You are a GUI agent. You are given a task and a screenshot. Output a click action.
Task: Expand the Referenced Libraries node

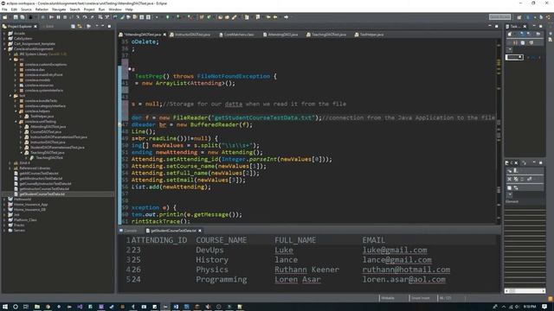10,168
